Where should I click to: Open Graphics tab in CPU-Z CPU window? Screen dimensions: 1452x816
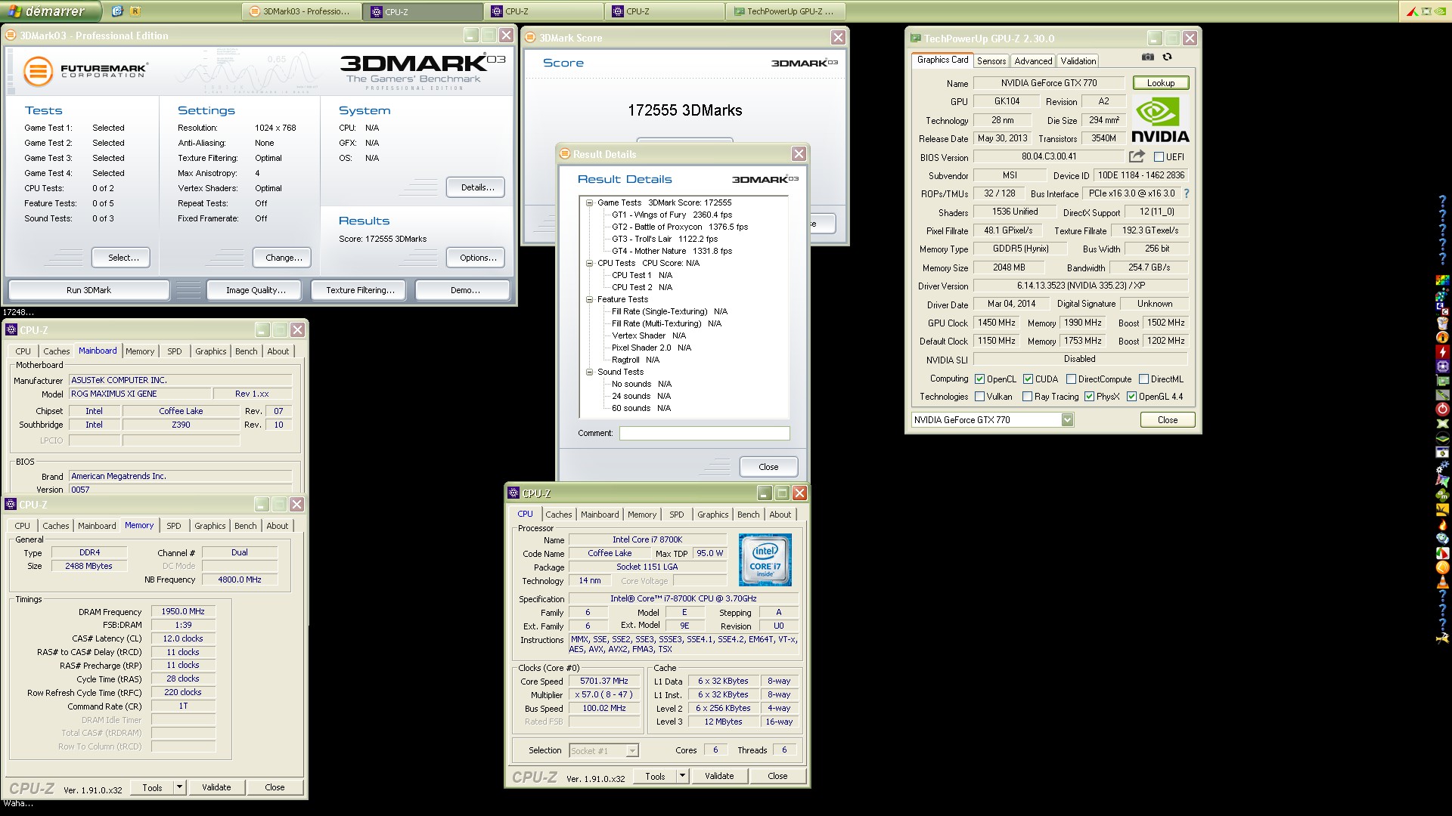click(713, 515)
